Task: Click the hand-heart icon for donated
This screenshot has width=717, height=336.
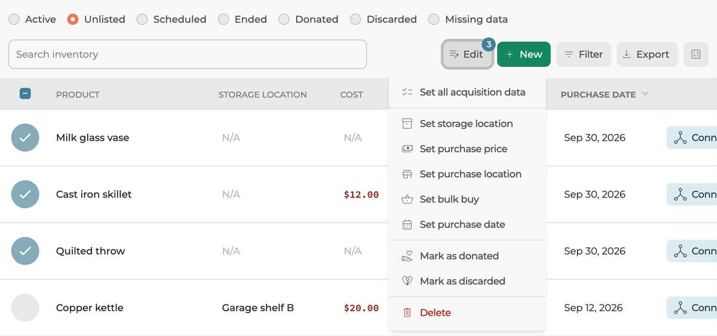Action: point(407,256)
